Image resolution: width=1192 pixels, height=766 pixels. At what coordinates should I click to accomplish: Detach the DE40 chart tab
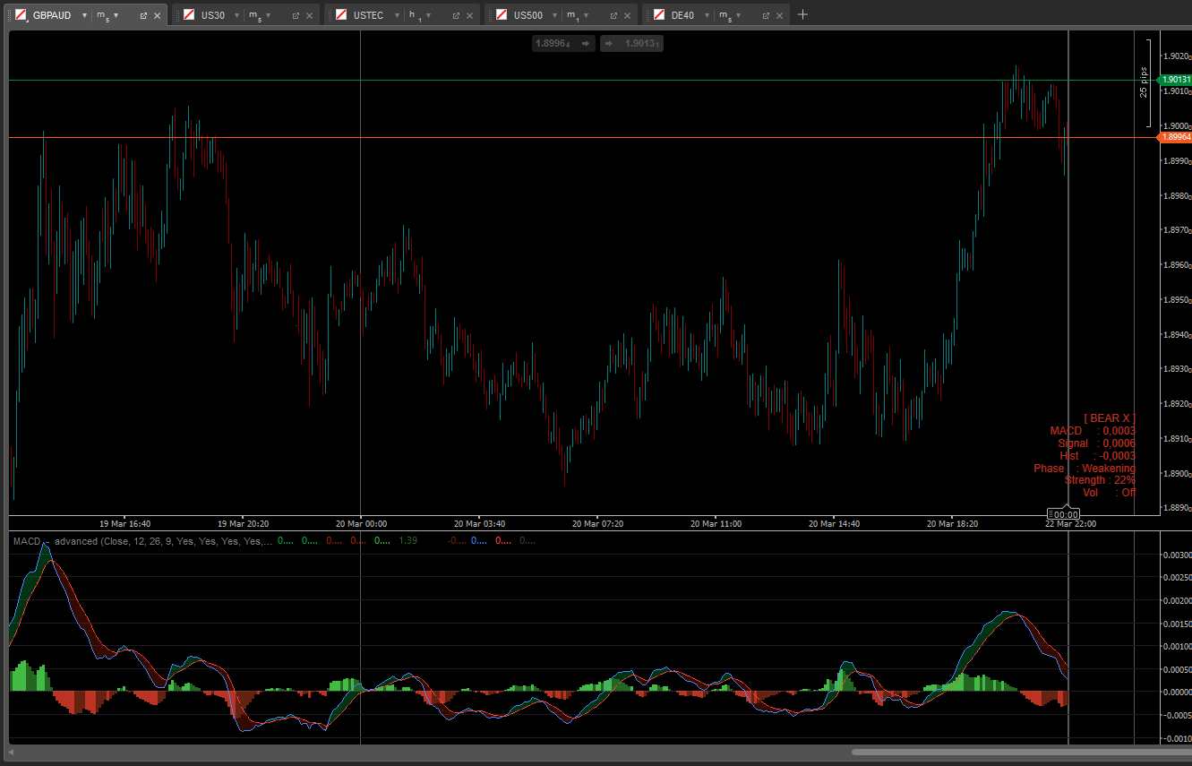[766, 15]
